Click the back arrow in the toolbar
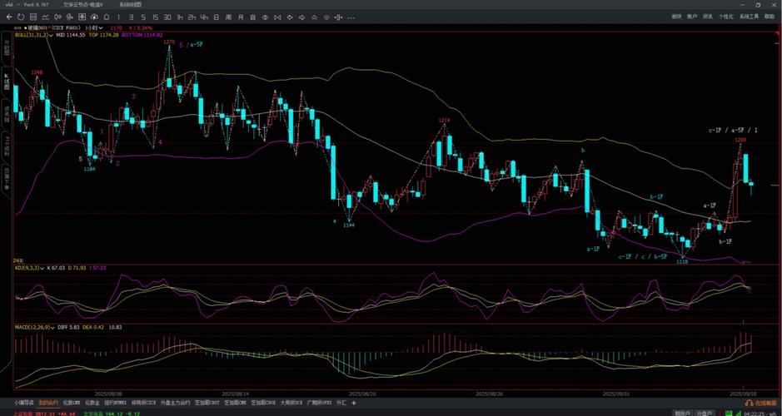Image resolution: width=782 pixels, height=416 pixels. click(7, 17)
